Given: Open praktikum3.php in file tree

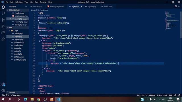Looking at the screenshot, I should point(20,60).
